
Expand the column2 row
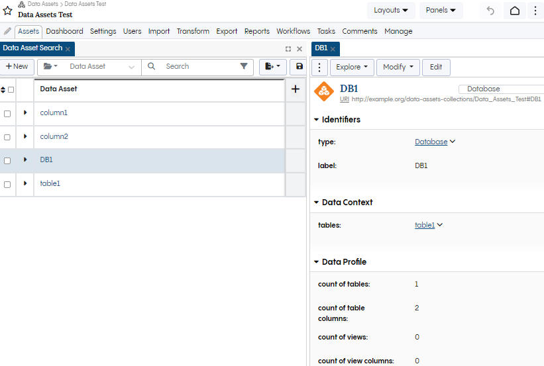[25, 136]
